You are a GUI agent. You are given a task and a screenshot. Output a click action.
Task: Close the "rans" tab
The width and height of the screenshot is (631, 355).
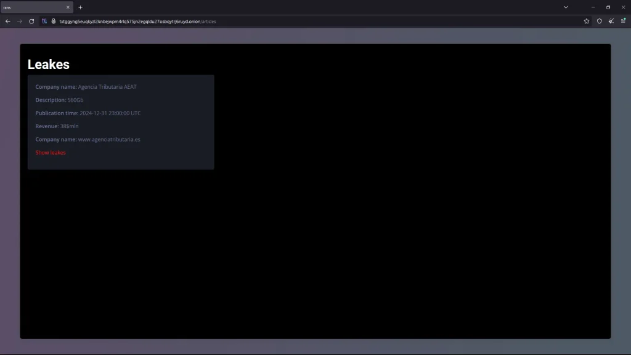[x=68, y=7]
